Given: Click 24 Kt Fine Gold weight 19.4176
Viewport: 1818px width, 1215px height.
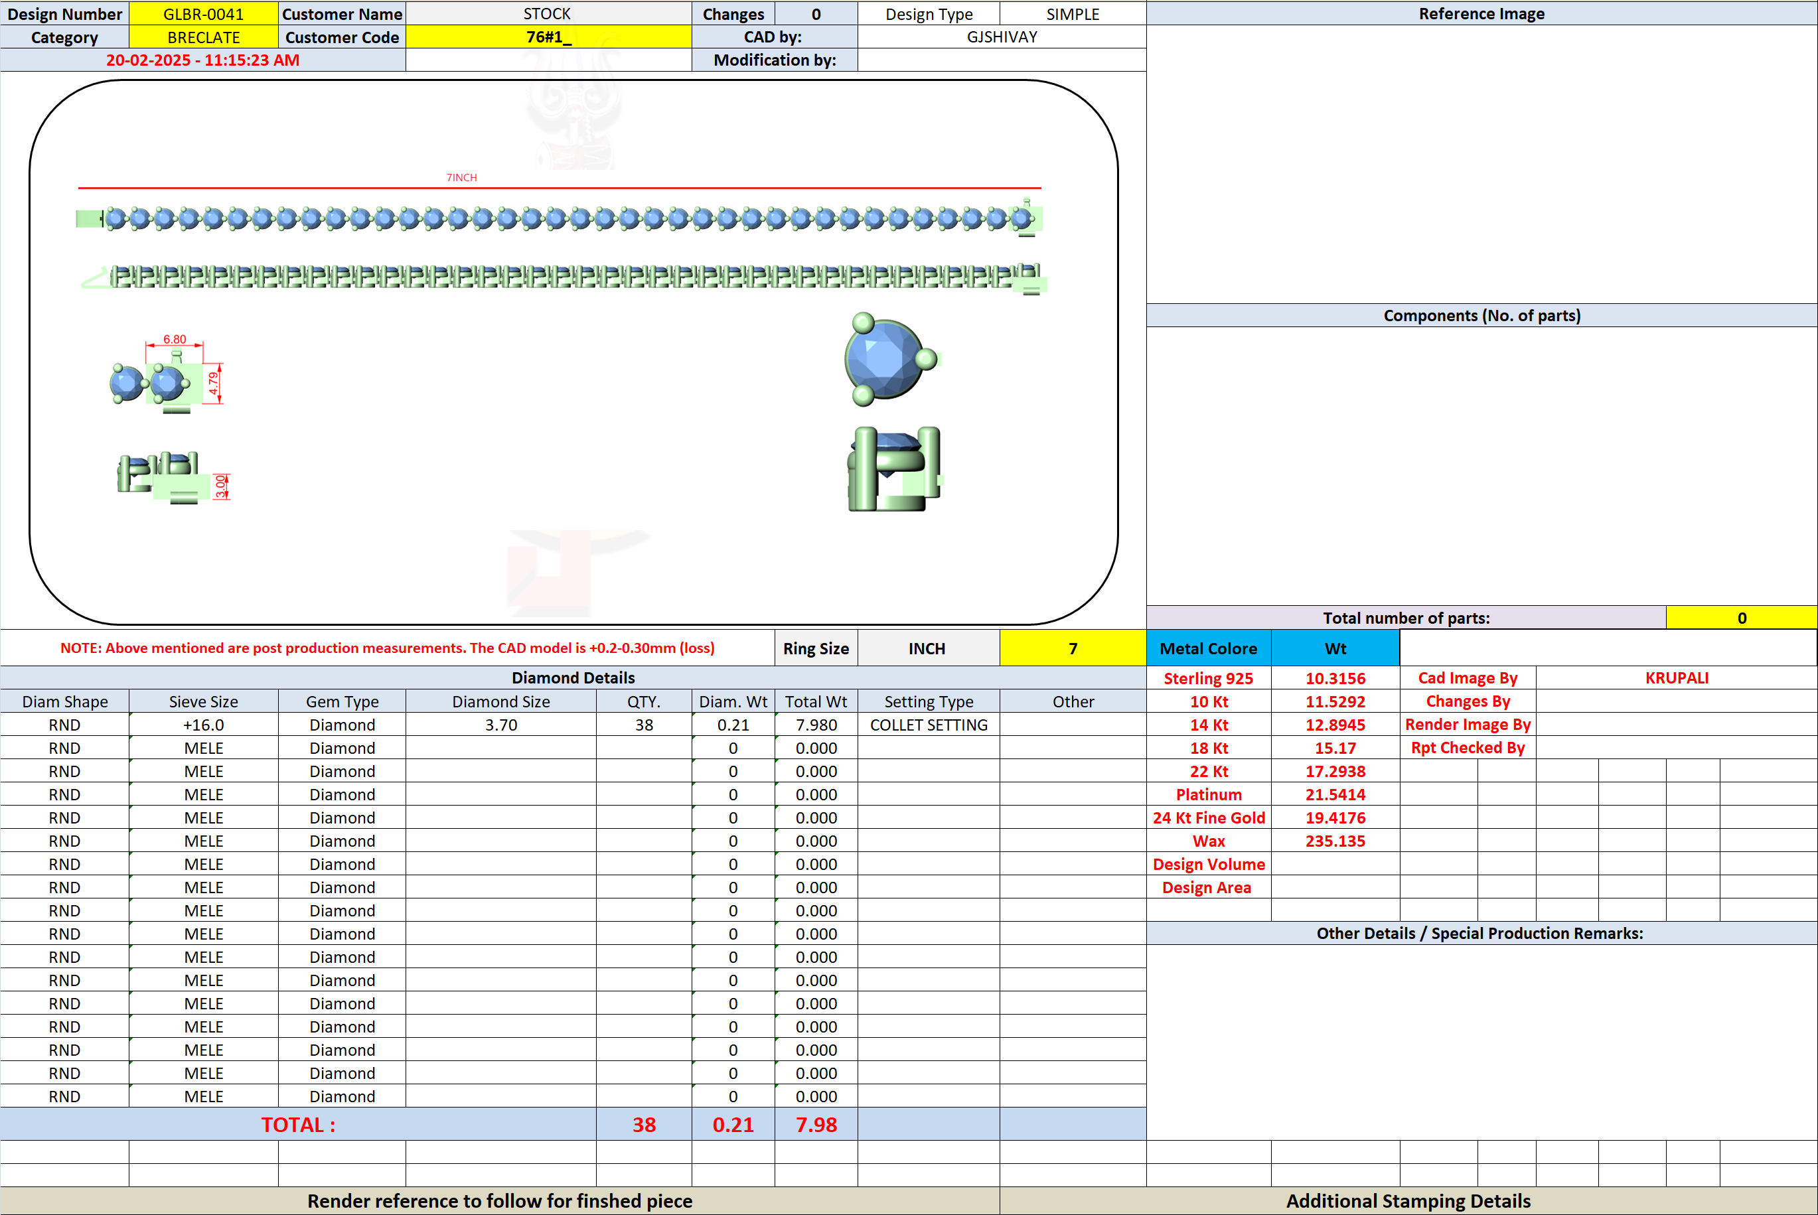Looking at the screenshot, I should click(1335, 818).
